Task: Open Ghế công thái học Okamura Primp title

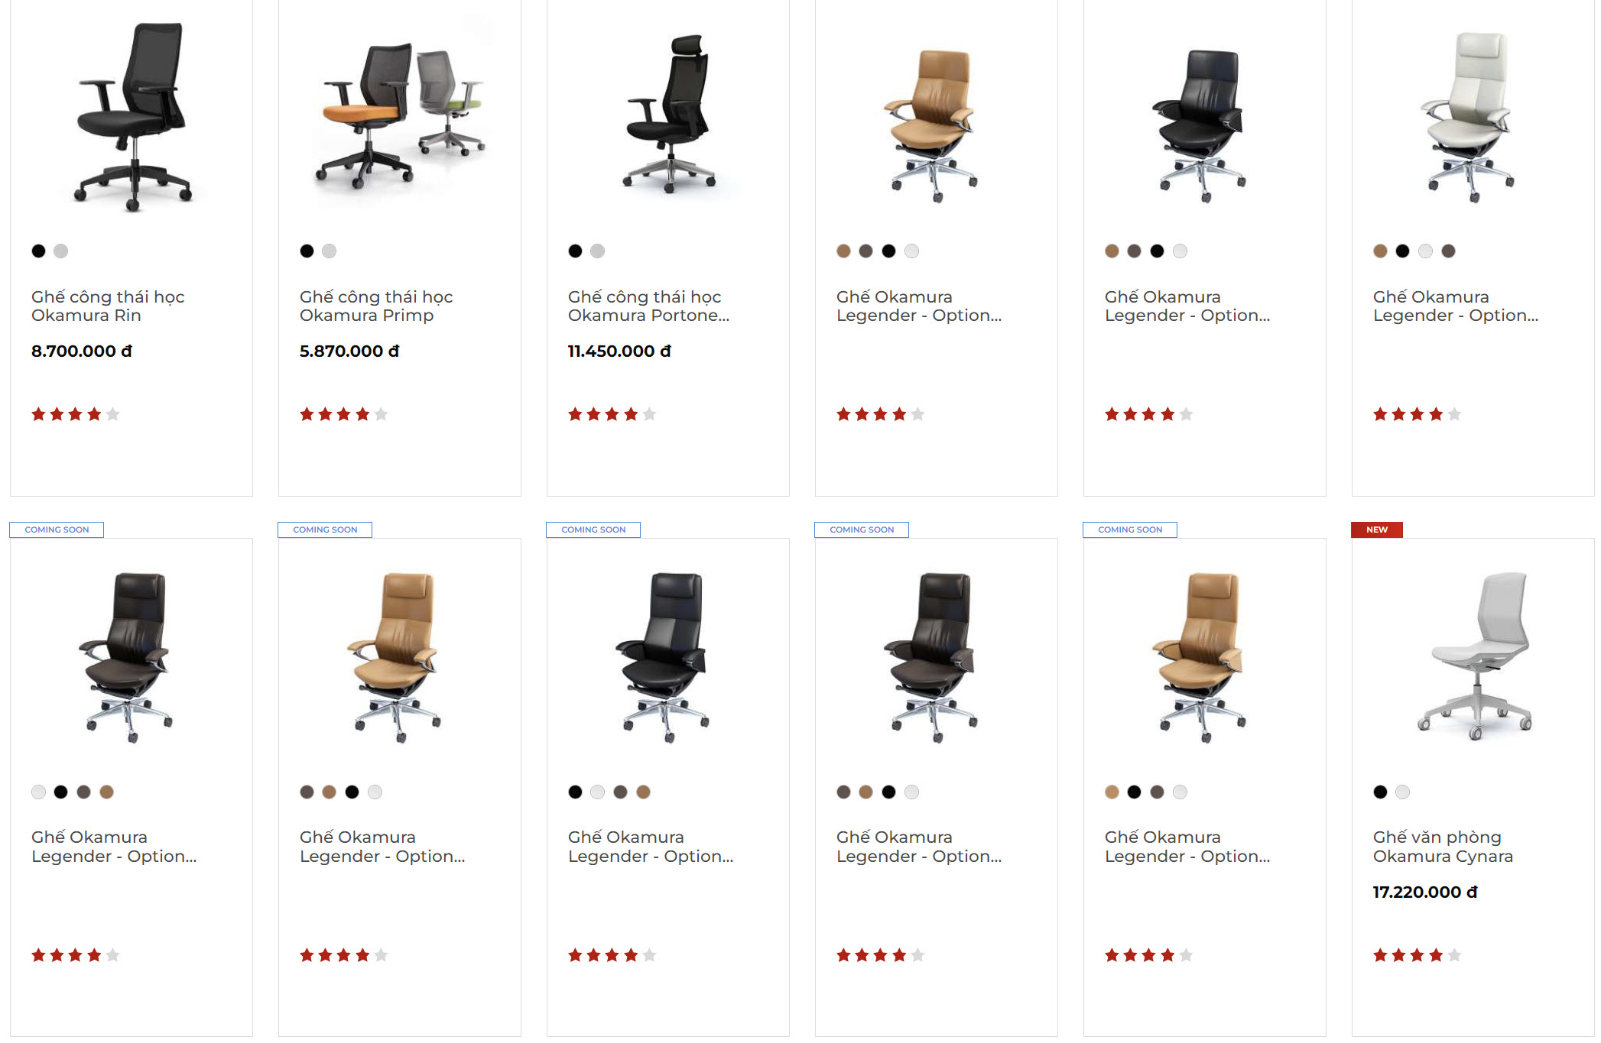Action: click(376, 306)
